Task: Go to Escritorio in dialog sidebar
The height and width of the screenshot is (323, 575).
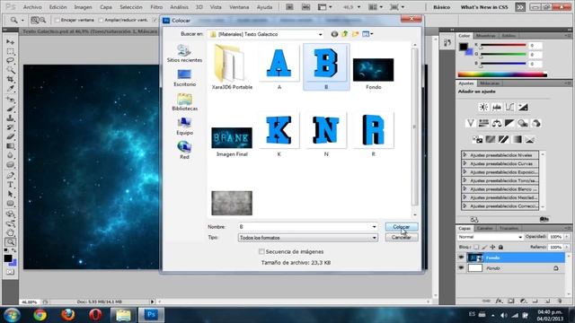Action: [x=184, y=78]
